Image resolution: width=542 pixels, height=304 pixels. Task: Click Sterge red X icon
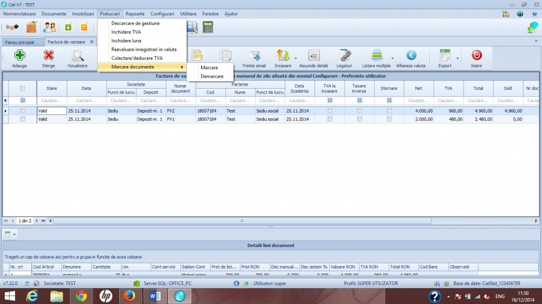click(48, 56)
